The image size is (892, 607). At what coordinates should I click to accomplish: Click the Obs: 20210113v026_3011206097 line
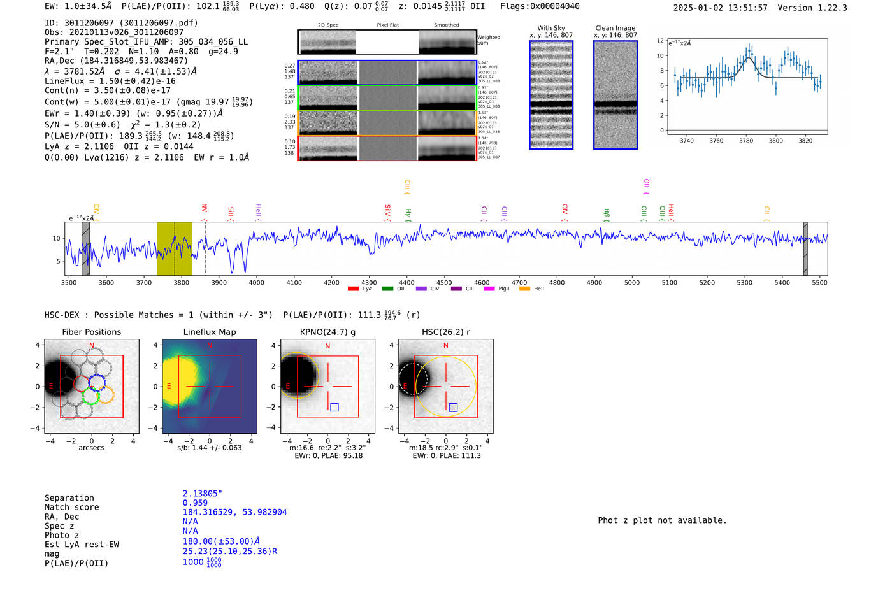[x=114, y=32]
